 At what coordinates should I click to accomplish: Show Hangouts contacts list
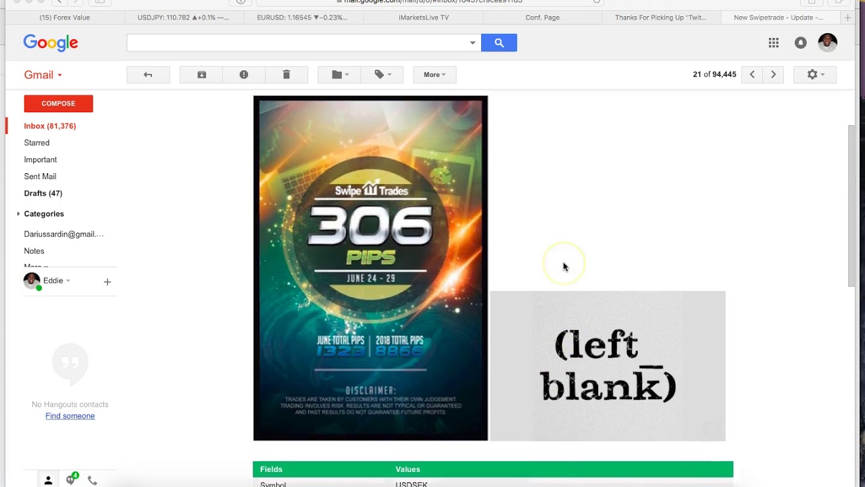point(48,480)
